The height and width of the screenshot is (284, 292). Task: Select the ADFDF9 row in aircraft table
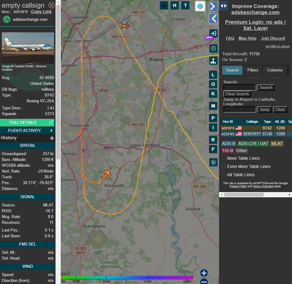tap(256, 128)
